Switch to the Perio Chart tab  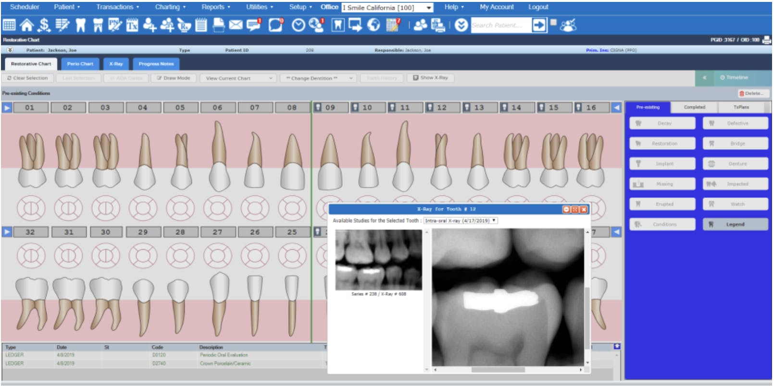coord(80,64)
